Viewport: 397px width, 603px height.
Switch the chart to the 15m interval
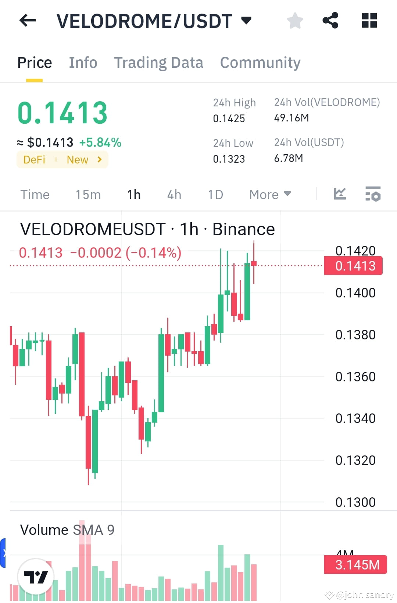click(88, 194)
